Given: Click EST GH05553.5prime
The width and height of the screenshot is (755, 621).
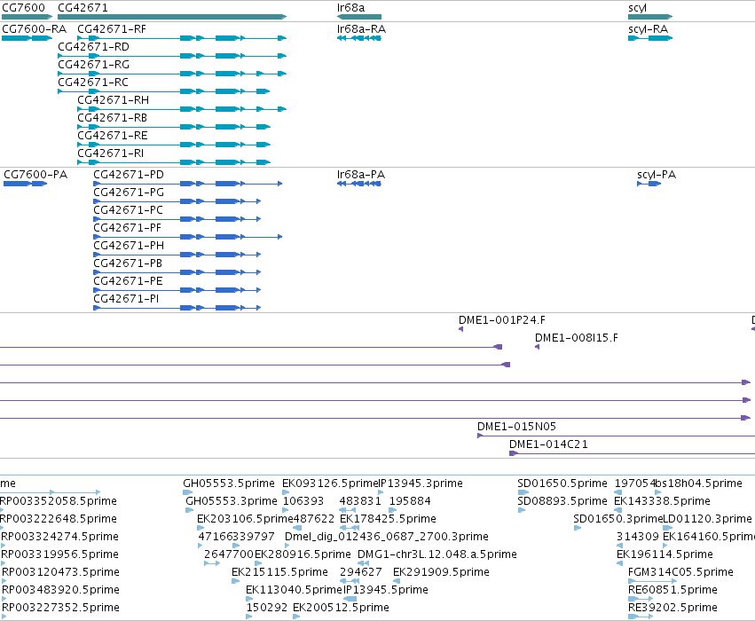Looking at the screenshot, I should (229, 483).
